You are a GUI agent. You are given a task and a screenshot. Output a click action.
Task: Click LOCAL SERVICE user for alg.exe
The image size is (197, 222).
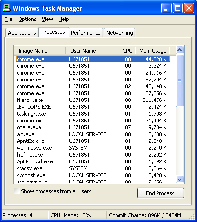(x=88, y=134)
